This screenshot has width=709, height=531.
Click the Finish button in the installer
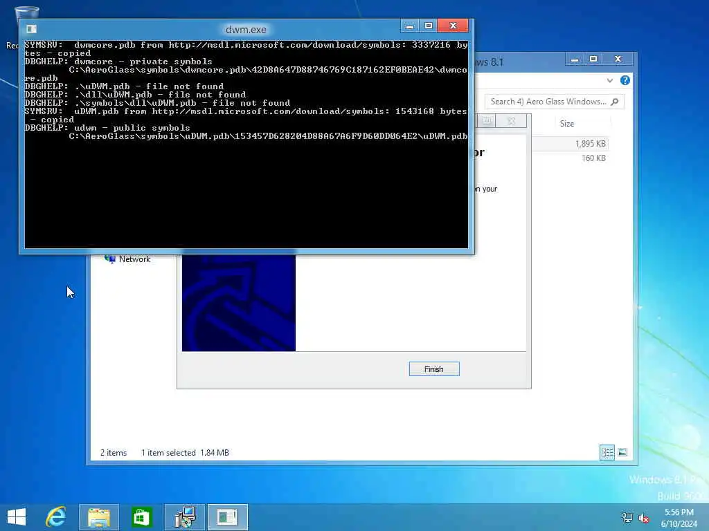(433, 369)
